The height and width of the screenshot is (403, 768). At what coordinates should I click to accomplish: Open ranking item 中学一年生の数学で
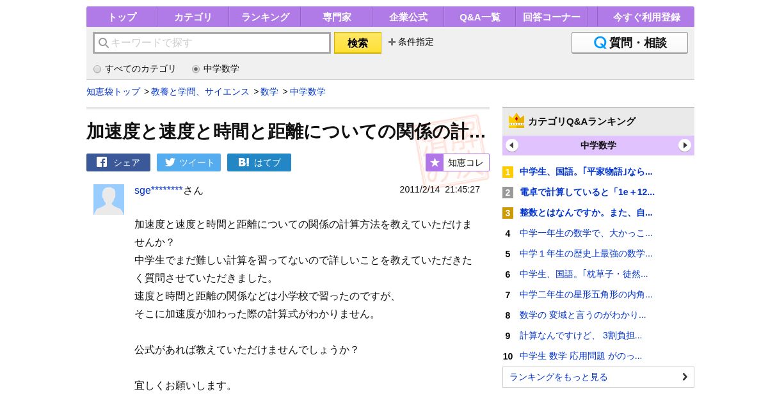pyautogui.click(x=586, y=233)
